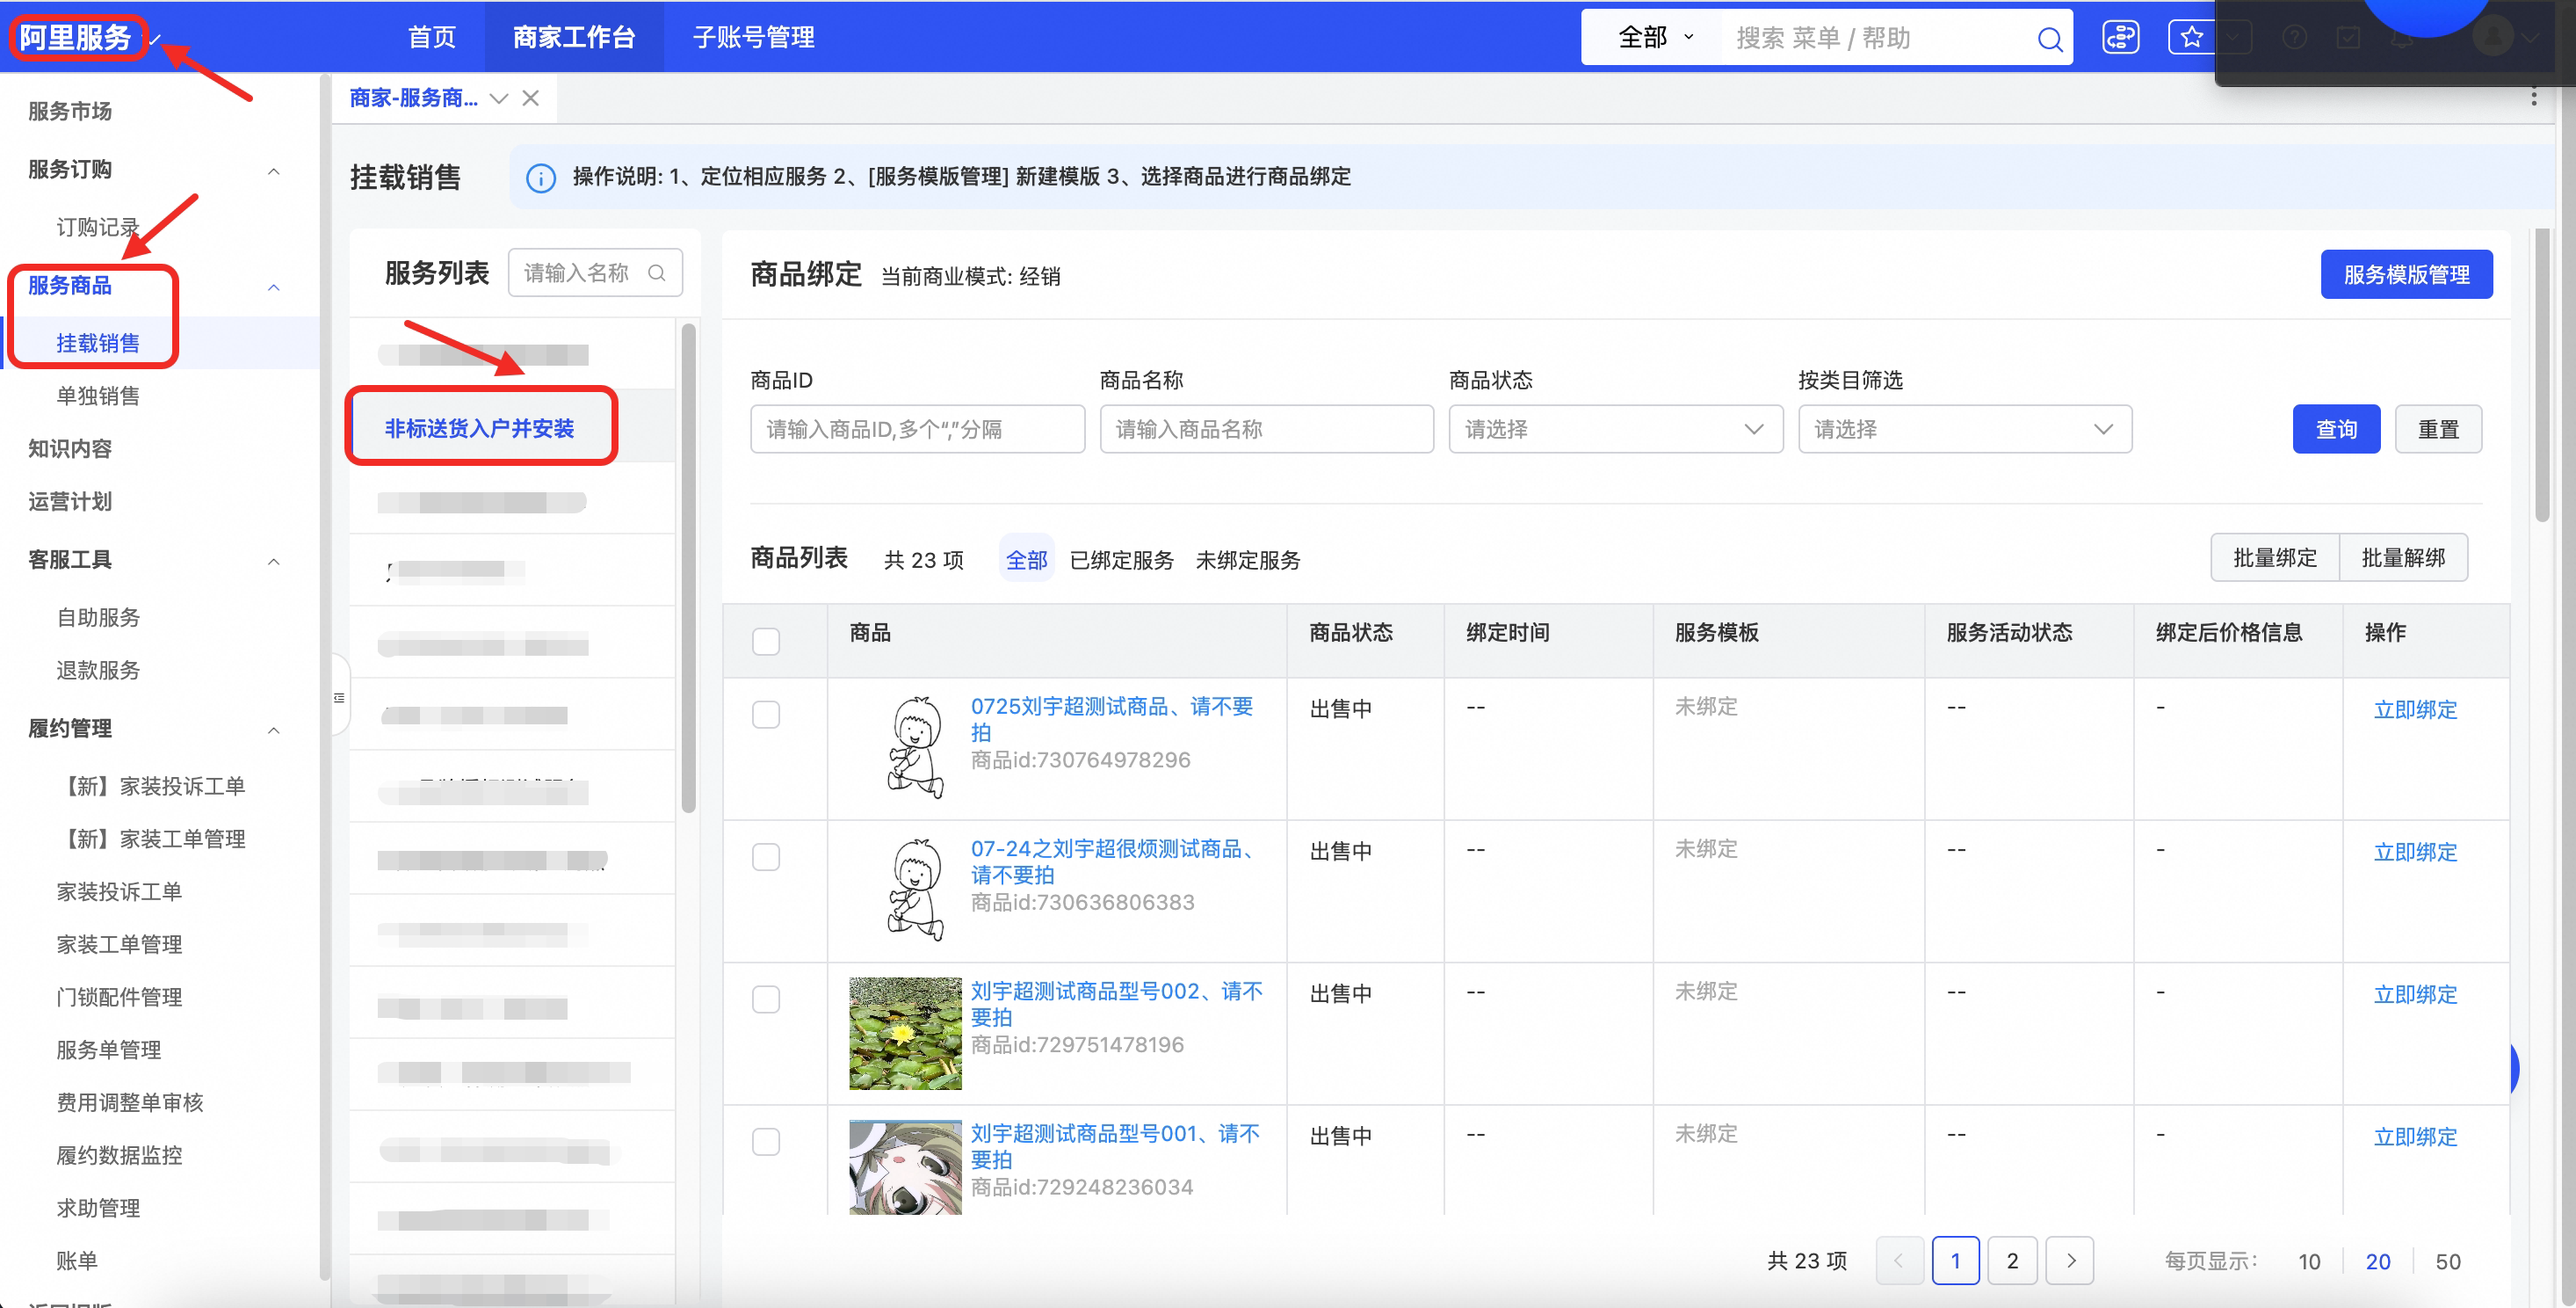Check the box for 0725刘宇超测试商品

coord(766,715)
